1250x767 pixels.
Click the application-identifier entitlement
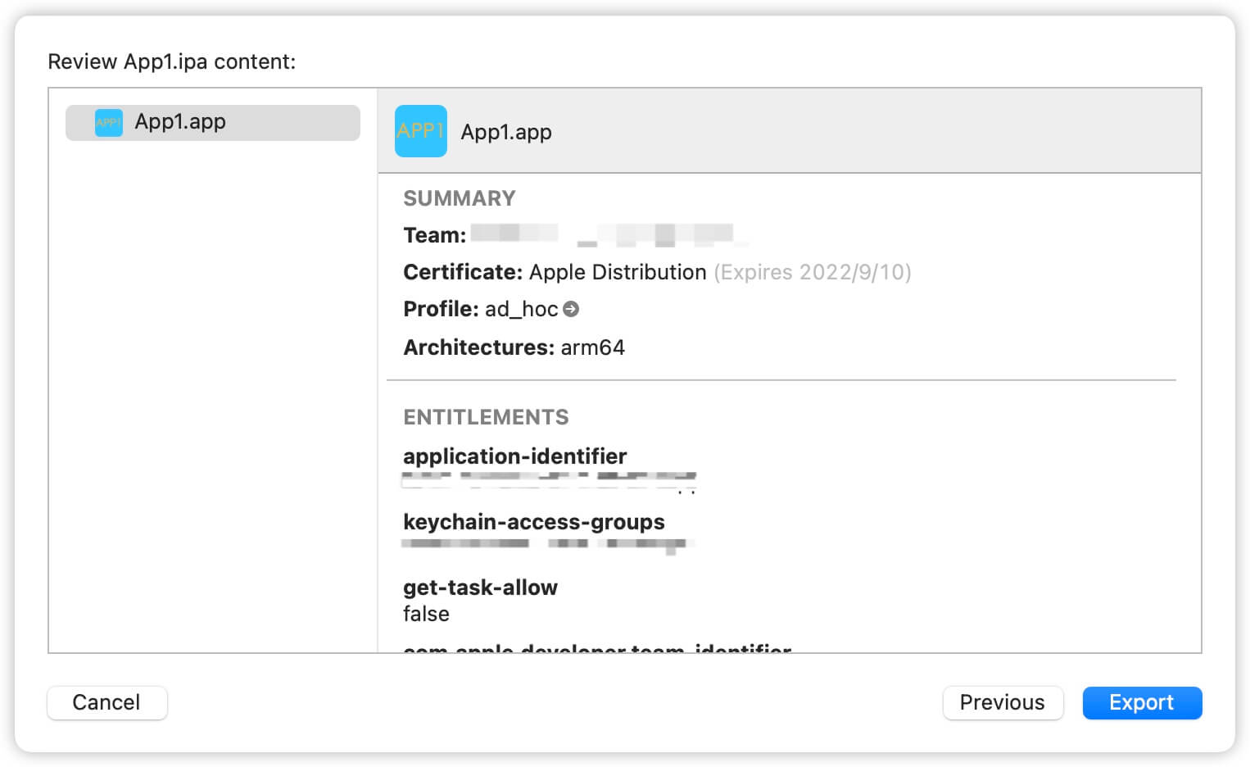515,456
